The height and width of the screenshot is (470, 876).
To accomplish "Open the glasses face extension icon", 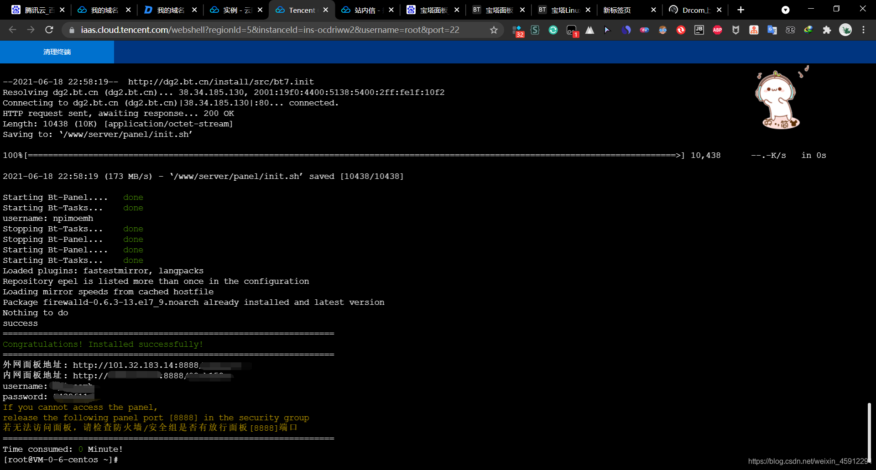I will pyautogui.click(x=662, y=30).
